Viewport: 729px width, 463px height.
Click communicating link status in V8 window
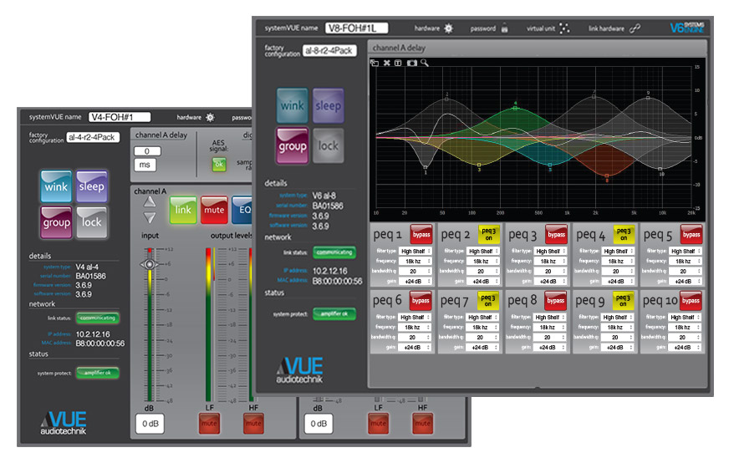pos(334,252)
